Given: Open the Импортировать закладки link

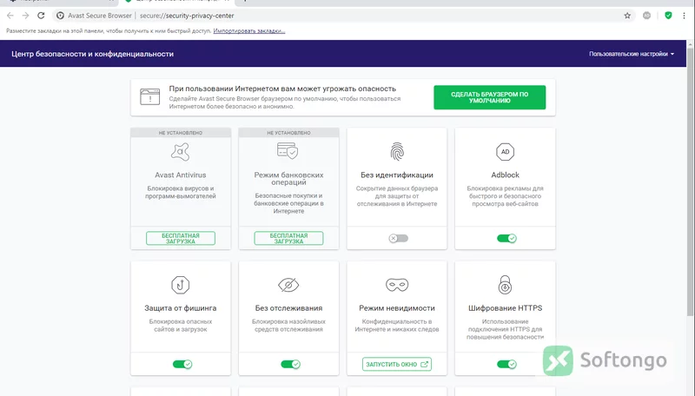Looking at the screenshot, I should pos(249,31).
